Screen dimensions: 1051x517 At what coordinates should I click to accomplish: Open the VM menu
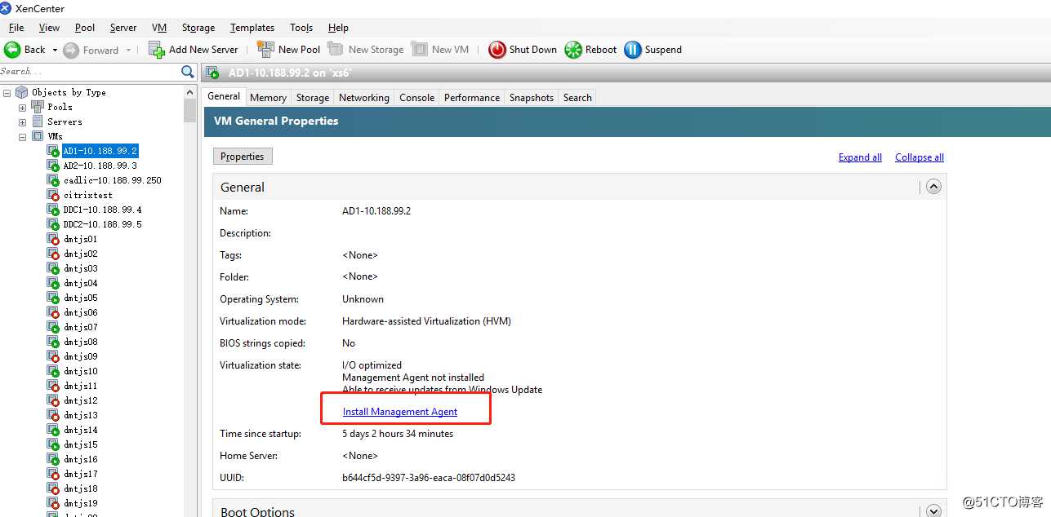tap(159, 28)
